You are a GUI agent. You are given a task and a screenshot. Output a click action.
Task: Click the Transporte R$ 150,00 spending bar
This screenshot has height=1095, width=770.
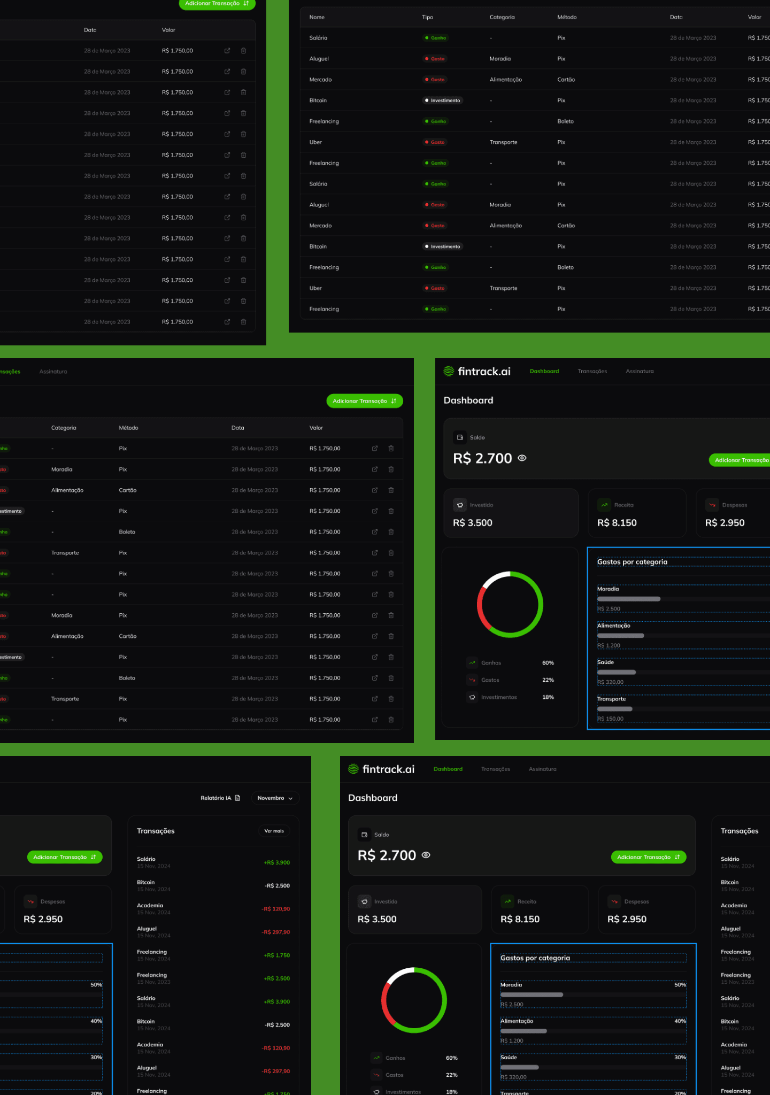[615, 709]
